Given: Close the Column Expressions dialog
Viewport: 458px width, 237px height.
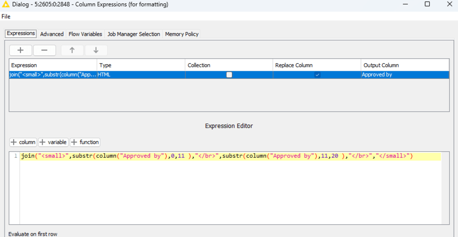Looking at the screenshot, I should click(x=450, y=4).
